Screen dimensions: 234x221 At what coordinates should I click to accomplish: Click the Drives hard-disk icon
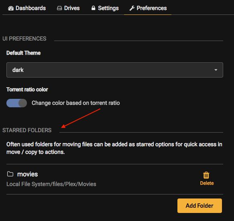click(x=59, y=8)
